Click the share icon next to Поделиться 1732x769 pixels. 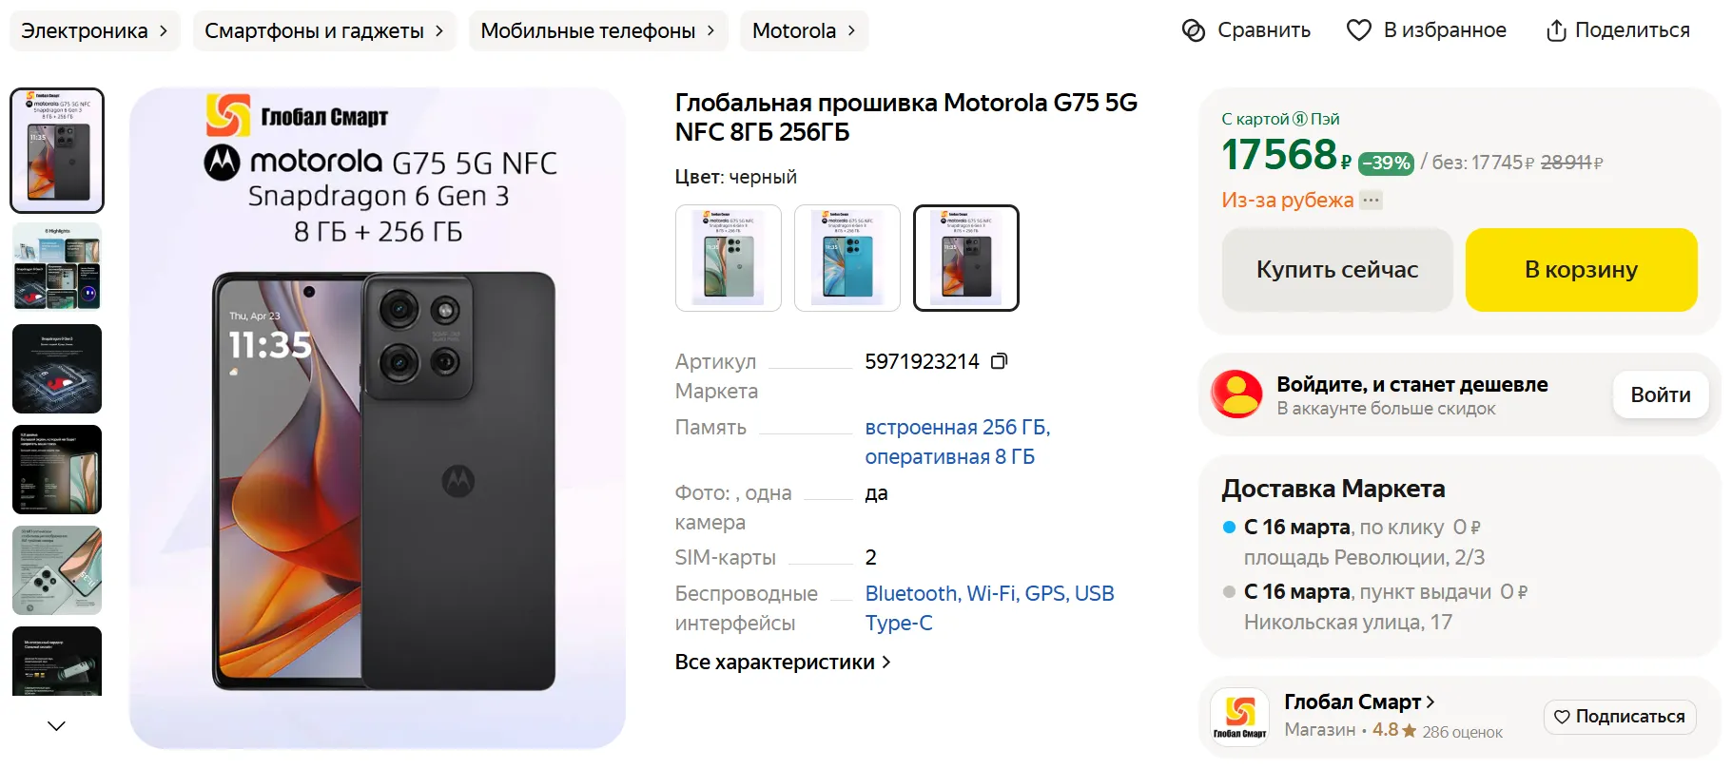[1555, 30]
